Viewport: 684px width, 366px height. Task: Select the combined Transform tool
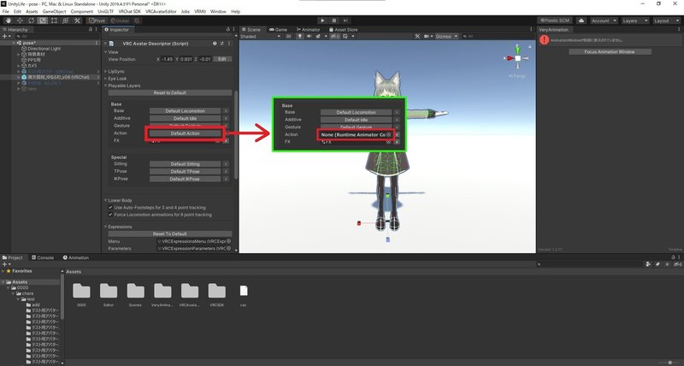coord(66,21)
